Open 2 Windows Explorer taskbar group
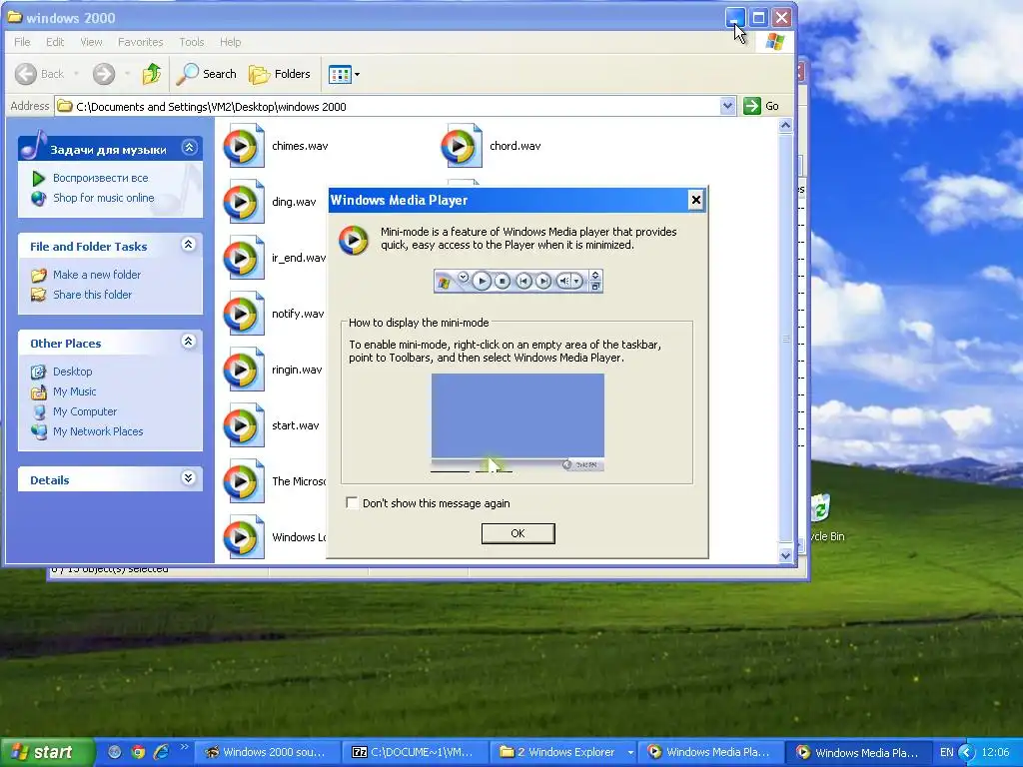Screen dimensions: 1023x767 [563, 752]
